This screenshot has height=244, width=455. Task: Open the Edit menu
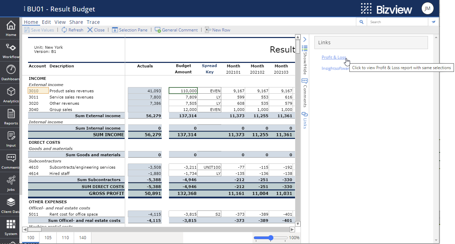tap(46, 22)
